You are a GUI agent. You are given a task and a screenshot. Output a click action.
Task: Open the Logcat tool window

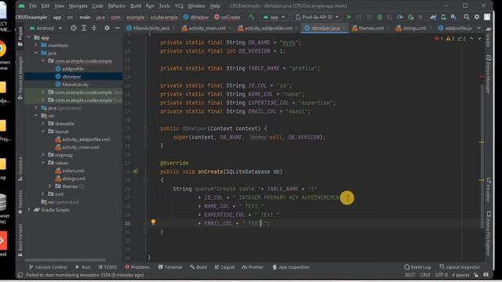tap(224, 267)
